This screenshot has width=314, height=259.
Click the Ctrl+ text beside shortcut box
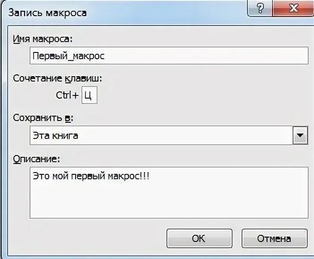67,95
